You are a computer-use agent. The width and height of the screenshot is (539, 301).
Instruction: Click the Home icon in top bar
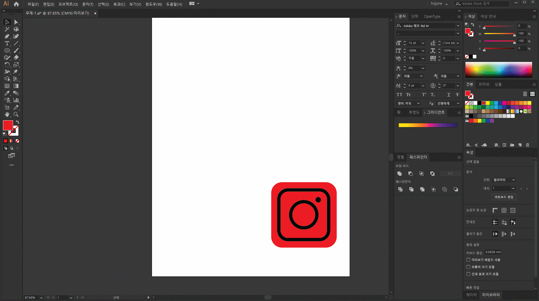click(x=16, y=4)
